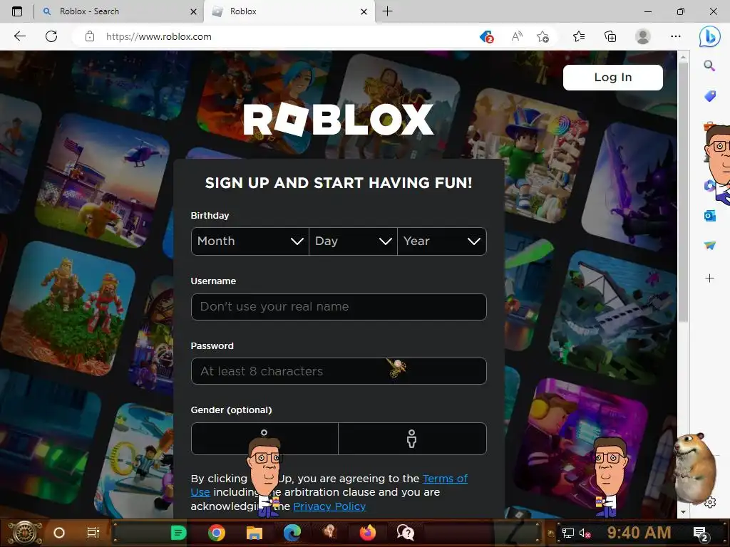Launch Firefox from taskbar
Viewport: 730px width, 547px height.
(367, 533)
